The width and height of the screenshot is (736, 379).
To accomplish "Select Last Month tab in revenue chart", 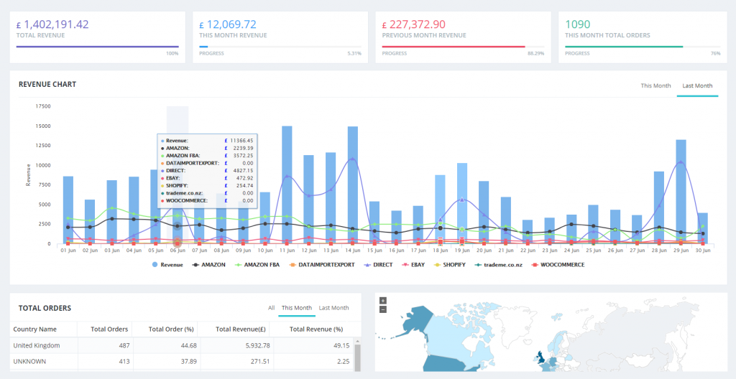I will pos(697,85).
